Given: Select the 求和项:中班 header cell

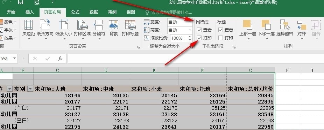Looking at the screenshot, I should click(106, 89).
